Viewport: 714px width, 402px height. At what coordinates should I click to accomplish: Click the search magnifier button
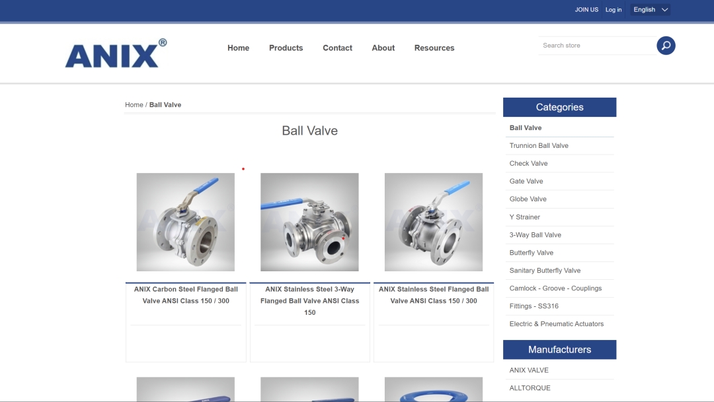click(666, 46)
